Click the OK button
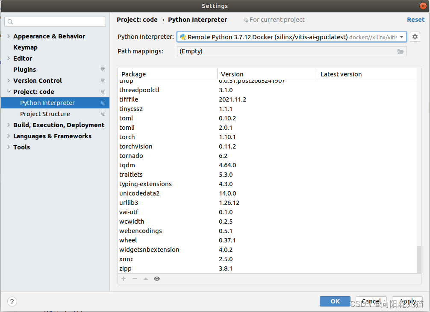This screenshot has width=430, height=312. coord(335,301)
